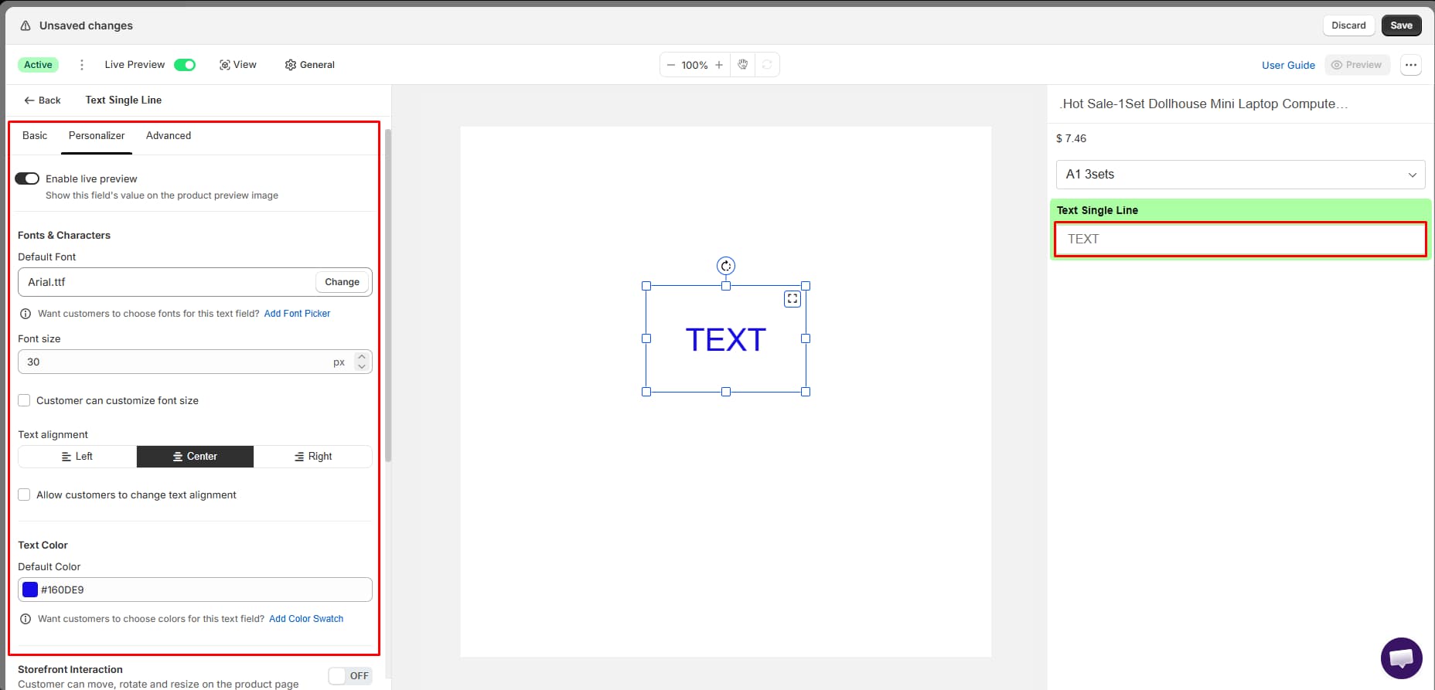The height and width of the screenshot is (690, 1435).
Task: Go back using the Back arrow
Action: (42, 100)
